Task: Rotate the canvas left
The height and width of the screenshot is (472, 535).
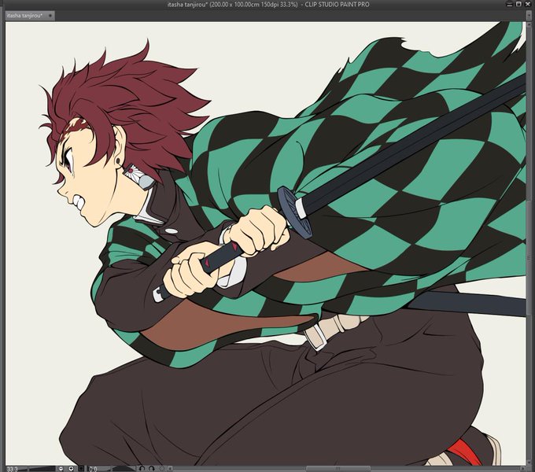Action: click(x=142, y=469)
